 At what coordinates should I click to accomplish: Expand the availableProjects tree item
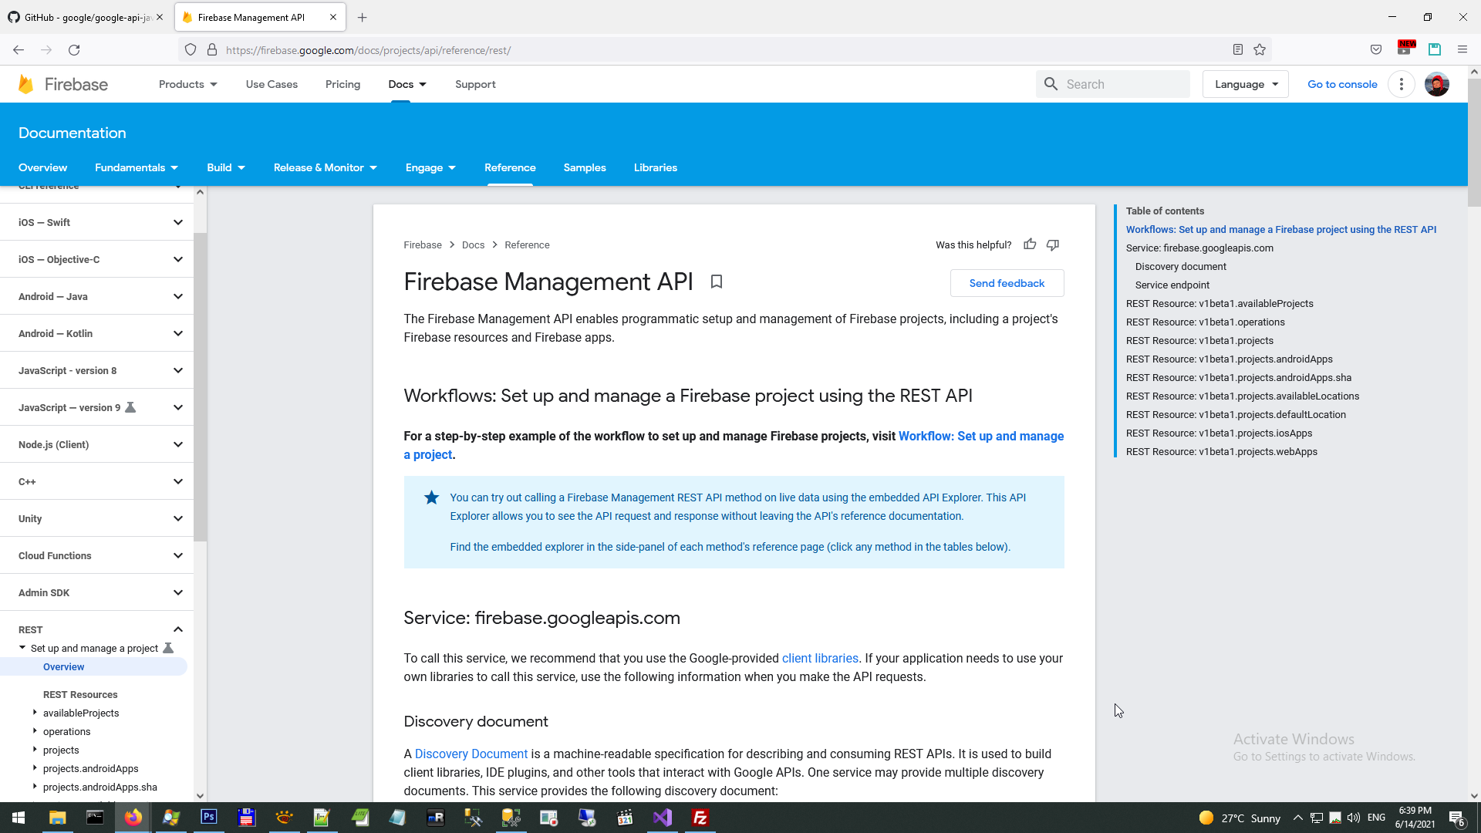click(35, 713)
